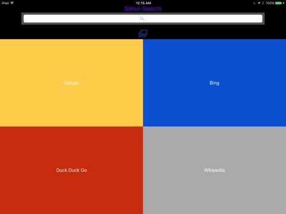Click the white search input field
Viewport: 286px width, 214px height.
click(x=143, y=18)
